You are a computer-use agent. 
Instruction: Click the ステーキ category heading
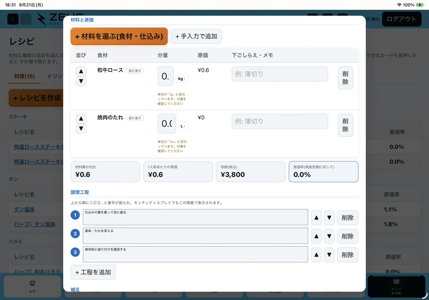point(18,116)
